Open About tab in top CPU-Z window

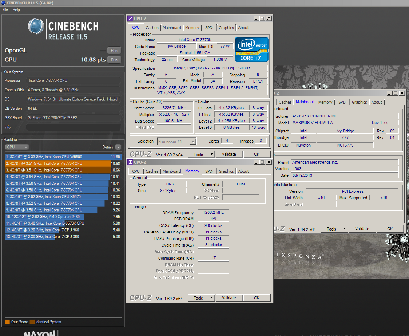pyautogui.click(x=243, y=28)
